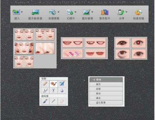Click the 分享 share icon
155x120 pixels.
point(121,12)
